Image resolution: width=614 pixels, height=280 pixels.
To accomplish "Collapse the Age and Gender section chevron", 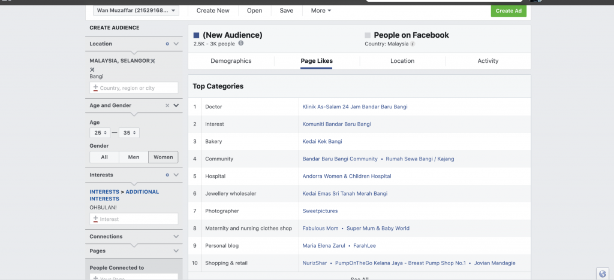I will (x=176, y=105).
